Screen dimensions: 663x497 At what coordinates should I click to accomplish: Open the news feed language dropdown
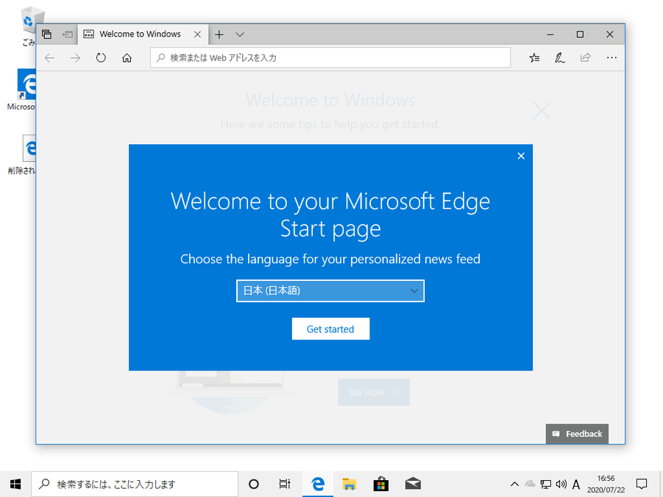(330, 290)
